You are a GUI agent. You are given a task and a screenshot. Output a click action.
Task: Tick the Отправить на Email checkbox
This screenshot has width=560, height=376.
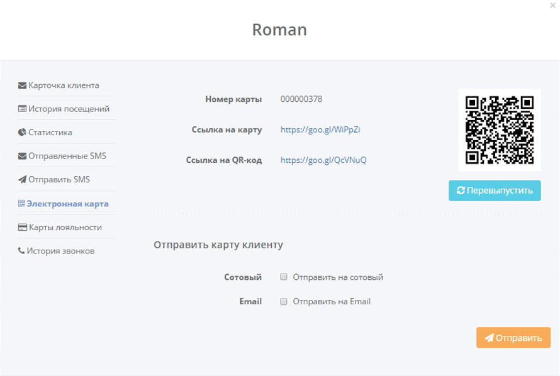284,301
